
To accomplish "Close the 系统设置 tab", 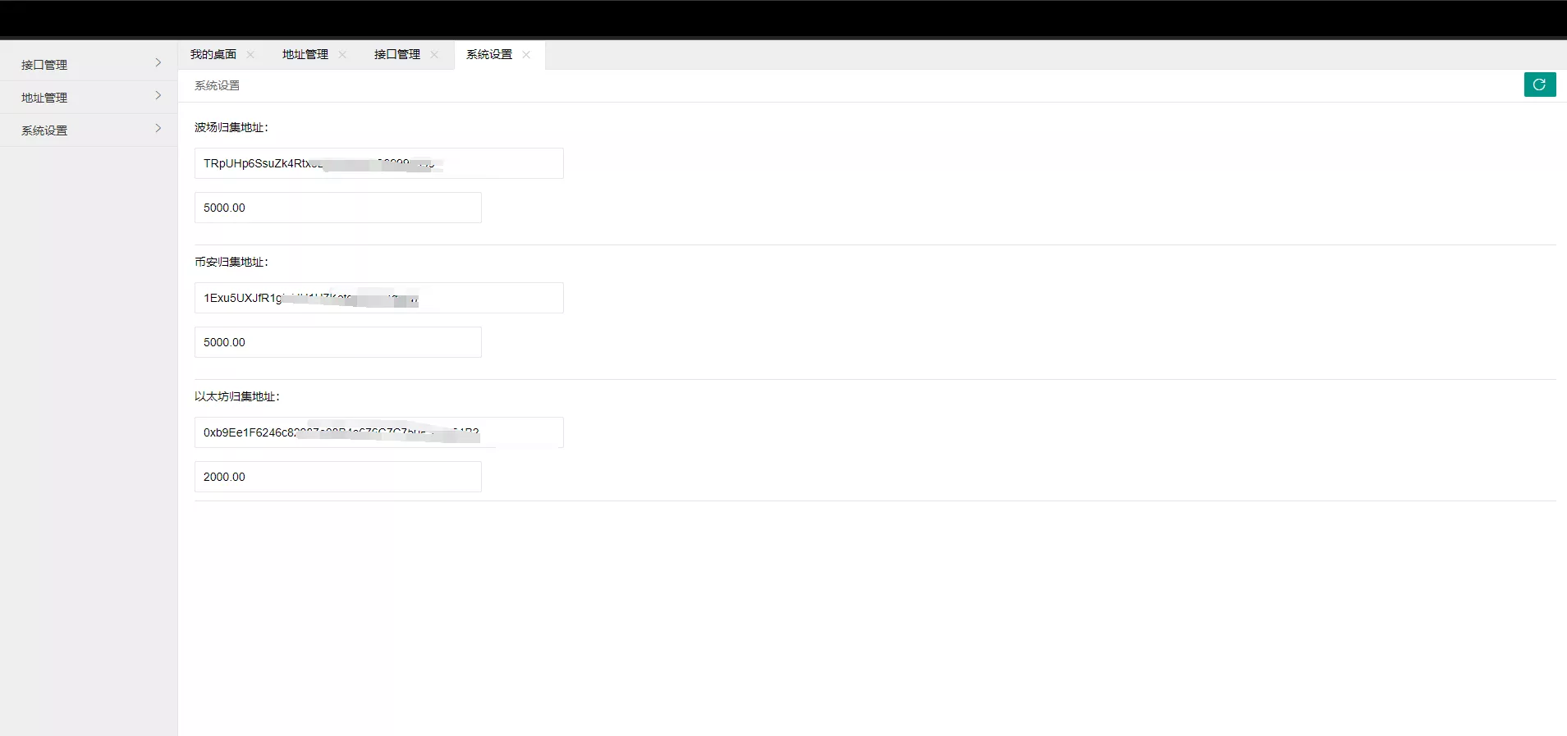I will click(x=526, y=55).
